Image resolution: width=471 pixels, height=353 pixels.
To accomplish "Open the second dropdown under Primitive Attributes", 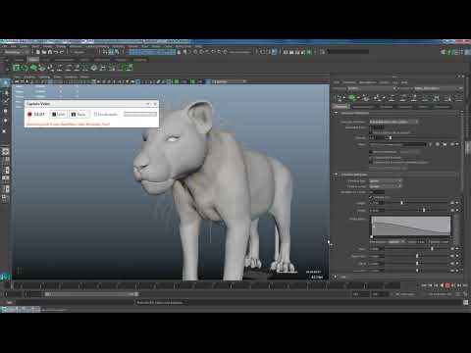I will [x=386, y=186].
